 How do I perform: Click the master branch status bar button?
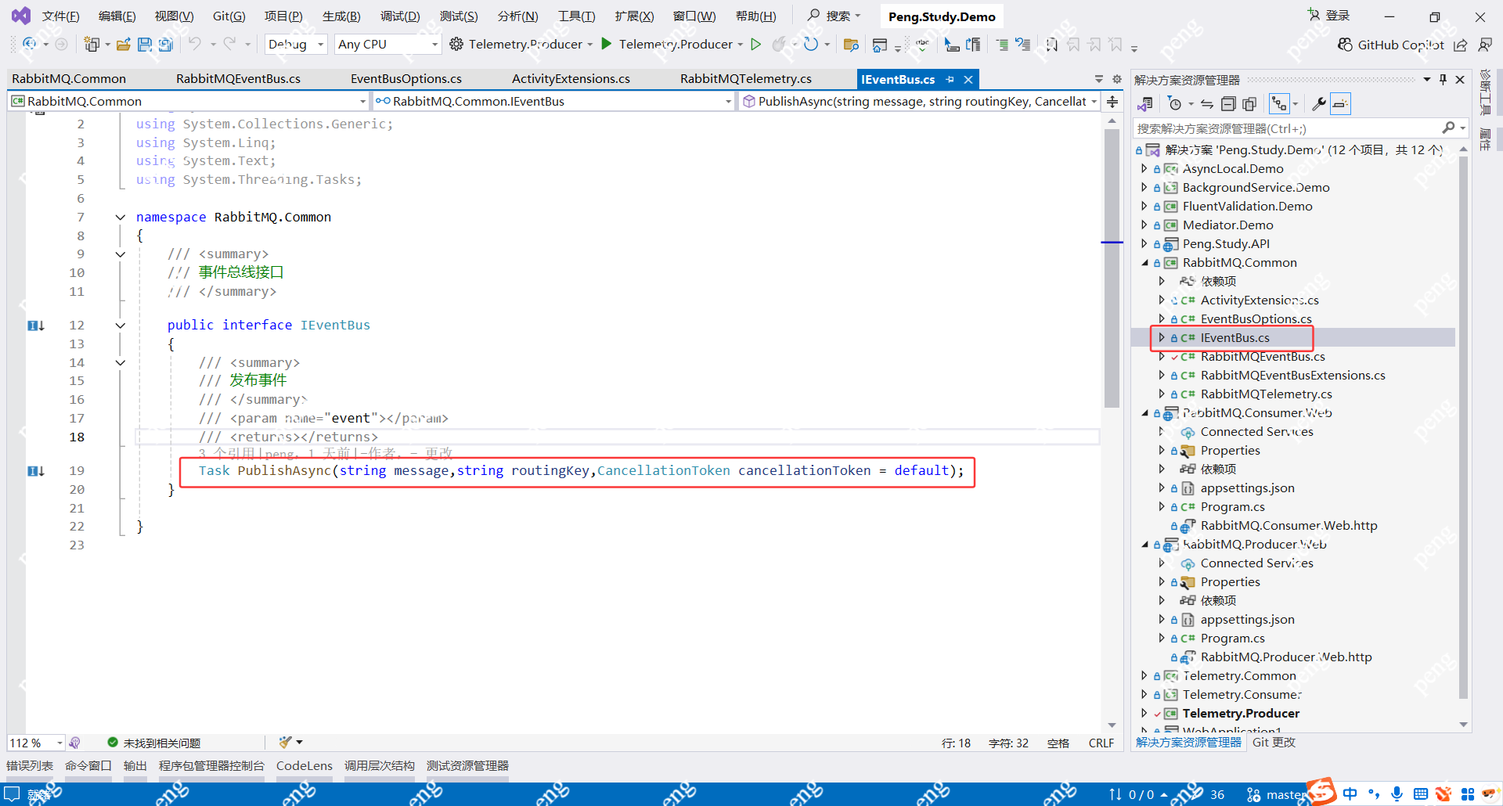(1278, 794)
